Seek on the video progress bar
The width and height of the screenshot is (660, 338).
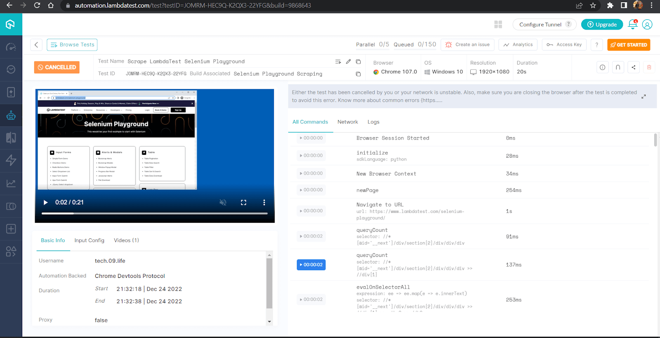(x=155, y=213)
